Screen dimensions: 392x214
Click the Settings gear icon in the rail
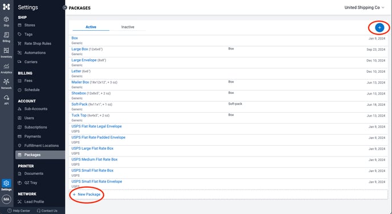click(x=6, y=183)
